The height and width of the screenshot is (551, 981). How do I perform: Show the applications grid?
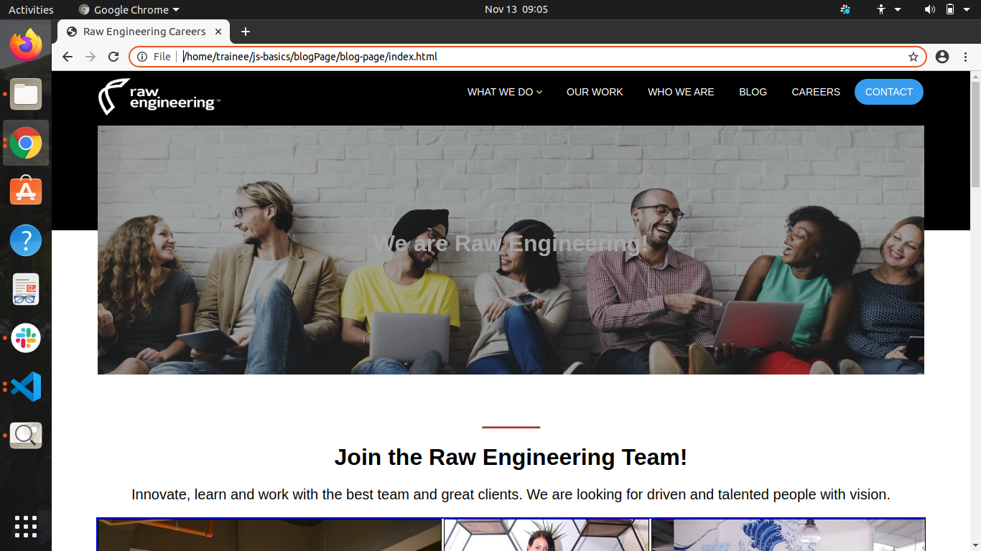pyautogui.click(x=26, y=526)
